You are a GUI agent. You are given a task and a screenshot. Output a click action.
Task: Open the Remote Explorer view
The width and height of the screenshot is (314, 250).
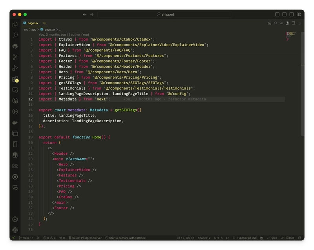15,90
